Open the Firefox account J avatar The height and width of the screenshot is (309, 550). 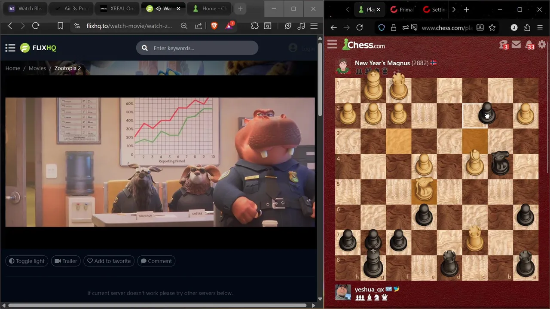514,27
